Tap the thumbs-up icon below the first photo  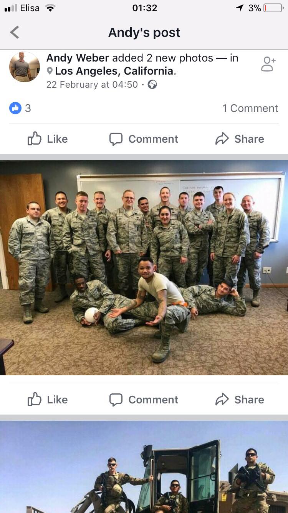[x=35, y=400]
